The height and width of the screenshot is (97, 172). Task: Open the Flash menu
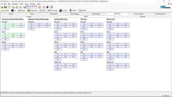(21, 4)
